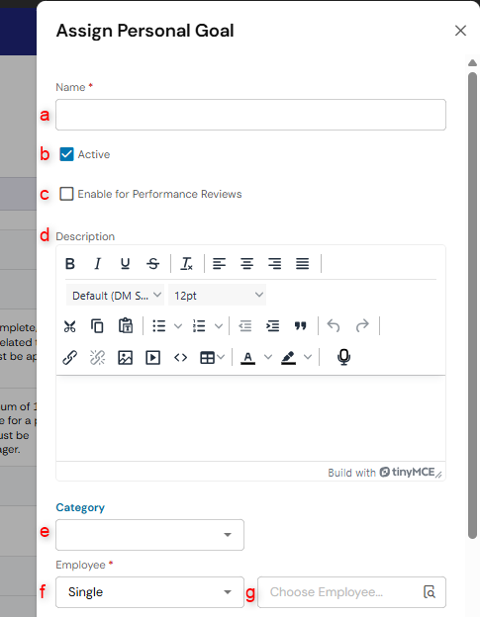The height and width of the screenshot is (617, 480).
Task: Apply strikethrough formatting
Action: pyautogui.click(x=152, y=263)
